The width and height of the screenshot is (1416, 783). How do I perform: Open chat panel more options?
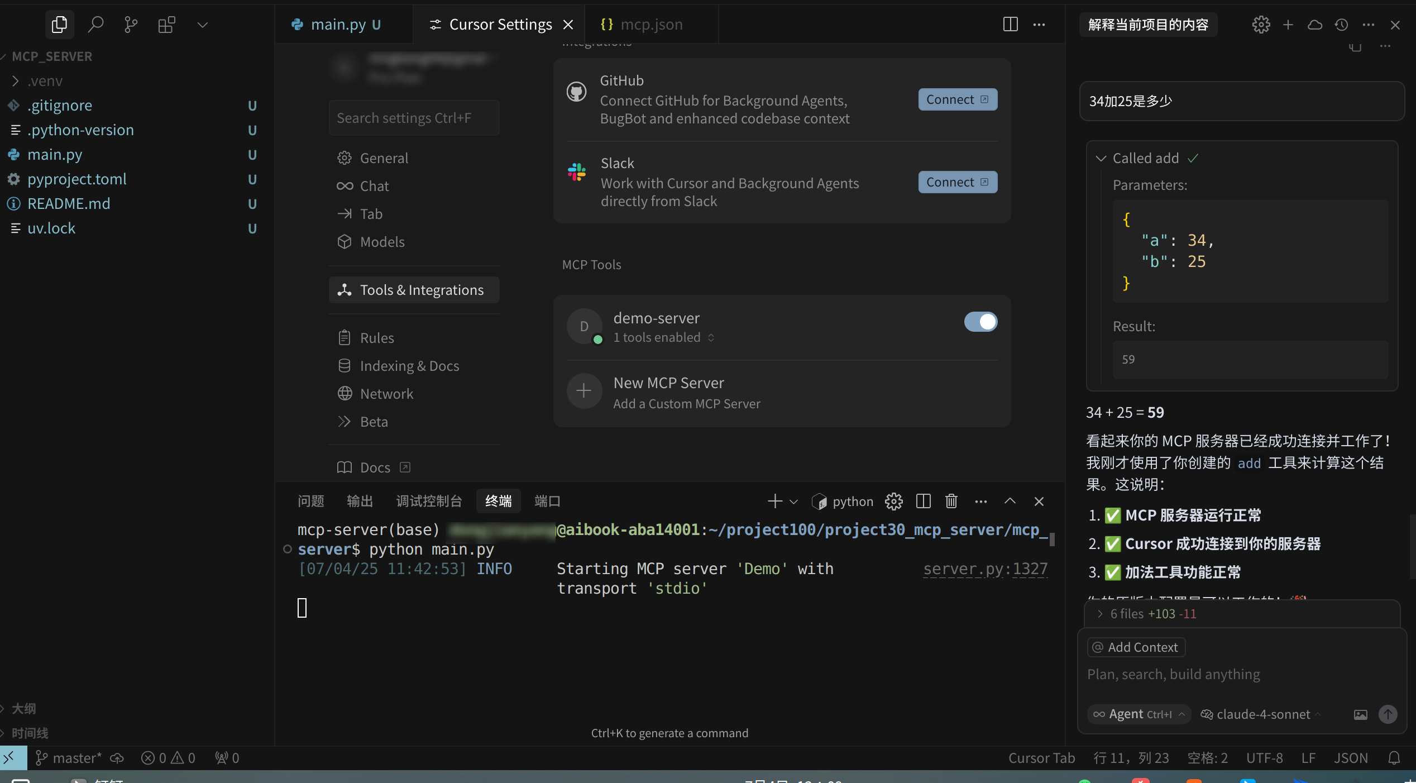(x=1369, y=25)
